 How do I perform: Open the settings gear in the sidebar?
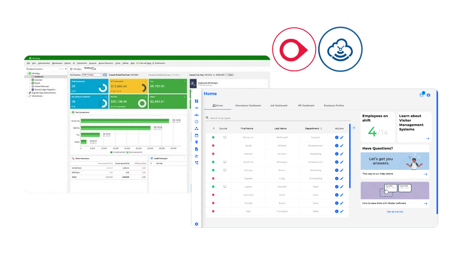196,224
